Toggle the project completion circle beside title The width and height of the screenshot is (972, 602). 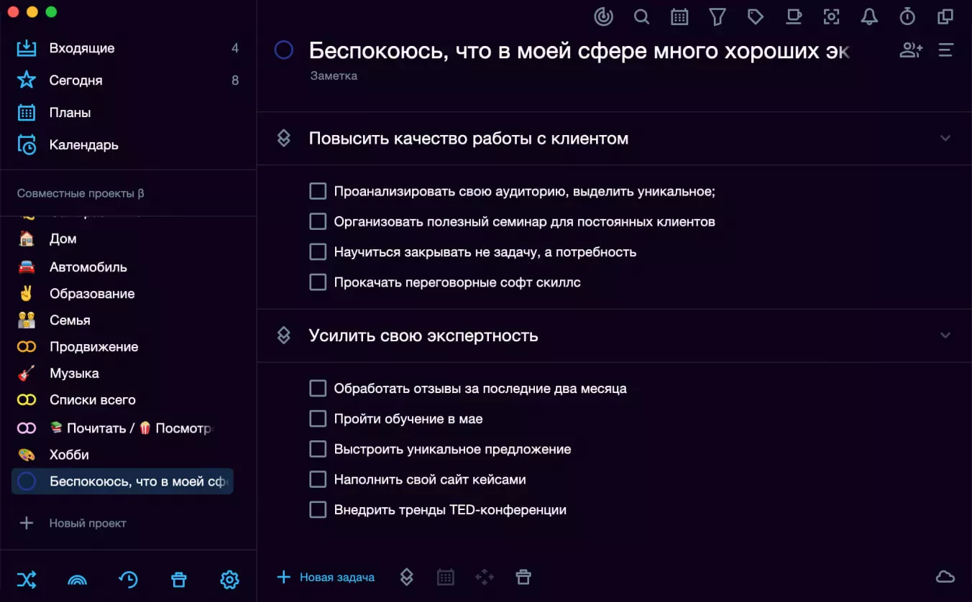(x=284, y=50)
